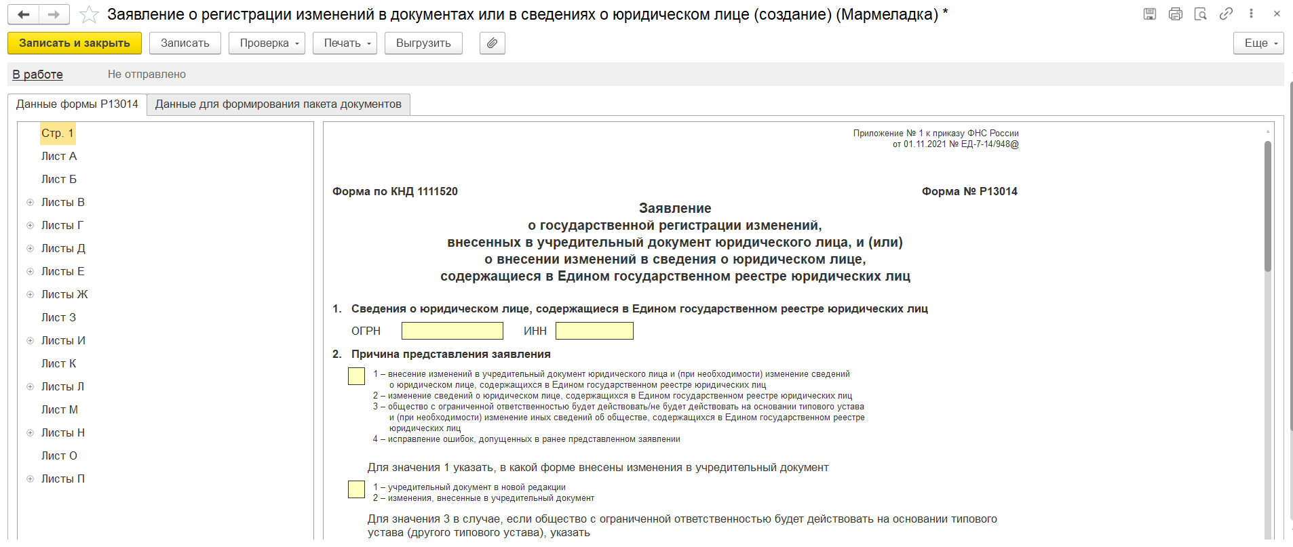Select «Лист О» in the sheet tree
The image size is (1293, 547).
pyautogui.click(x=59, y=456)
